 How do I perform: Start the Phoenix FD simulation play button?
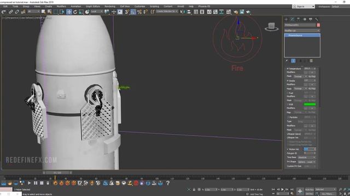pos(29,183)
